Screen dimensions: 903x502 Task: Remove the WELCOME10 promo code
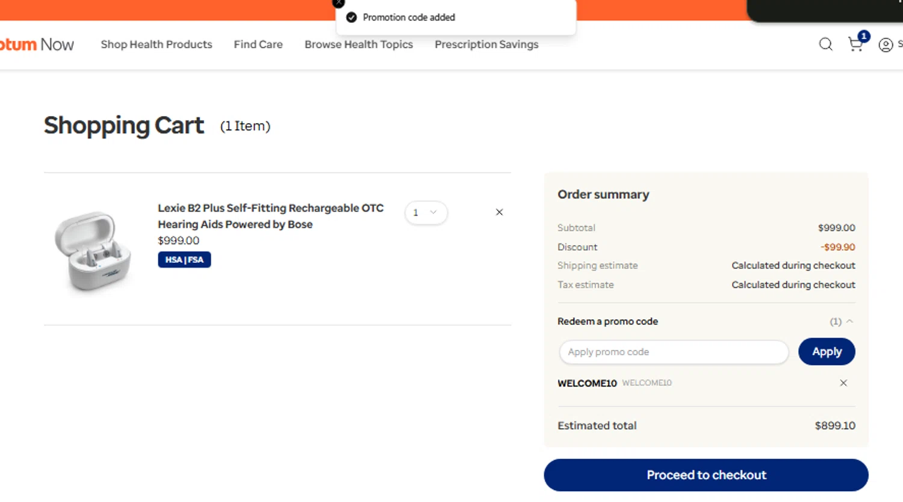[843, 383]
